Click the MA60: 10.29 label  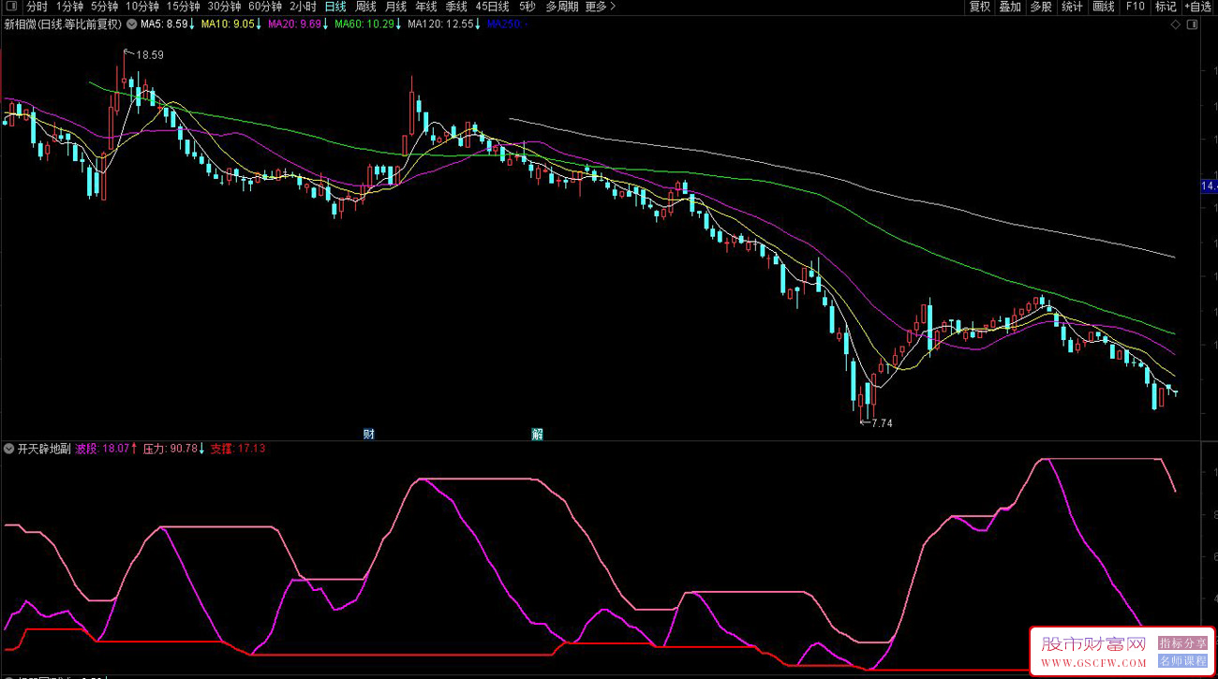point(368,24)
